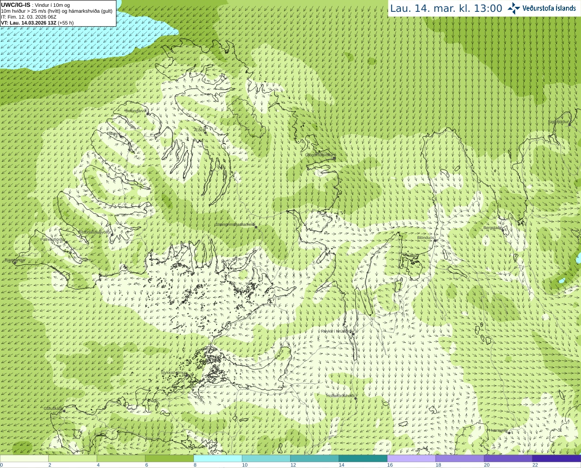Click the Bolungarvík station dot marker
Viewport: 581px width, 468px height.
click(x=148, y=114)
